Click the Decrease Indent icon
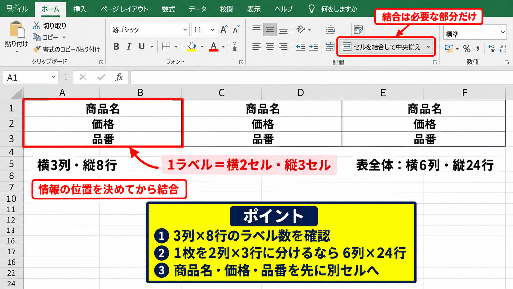 coord(300,47)
